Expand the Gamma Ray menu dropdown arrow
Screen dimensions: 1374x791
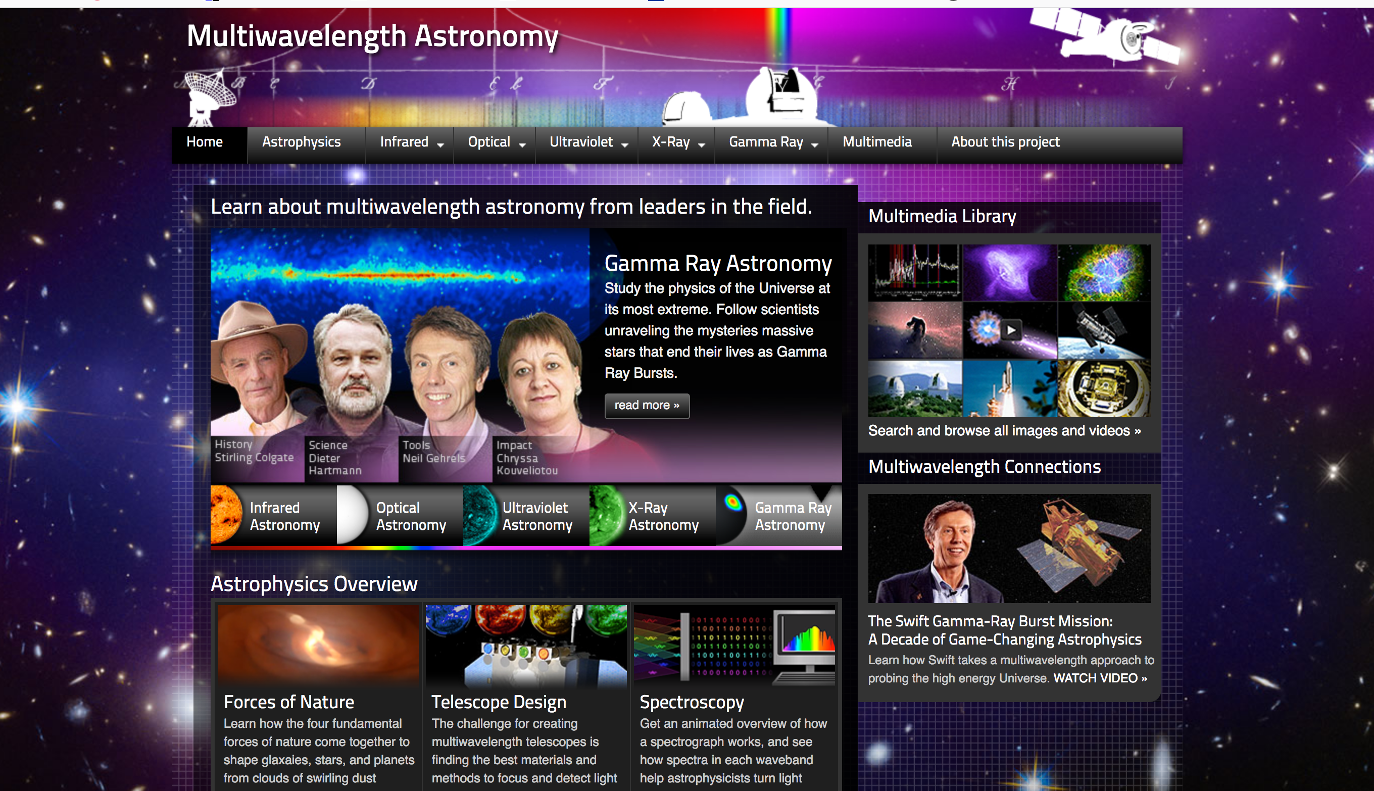point(814,144)
